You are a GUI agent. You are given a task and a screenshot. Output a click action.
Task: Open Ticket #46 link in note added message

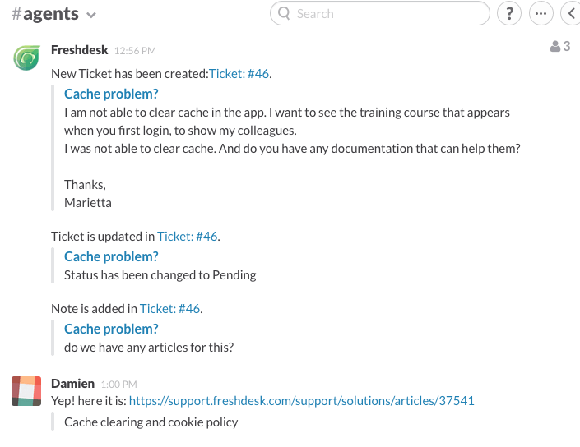(169, 309)
